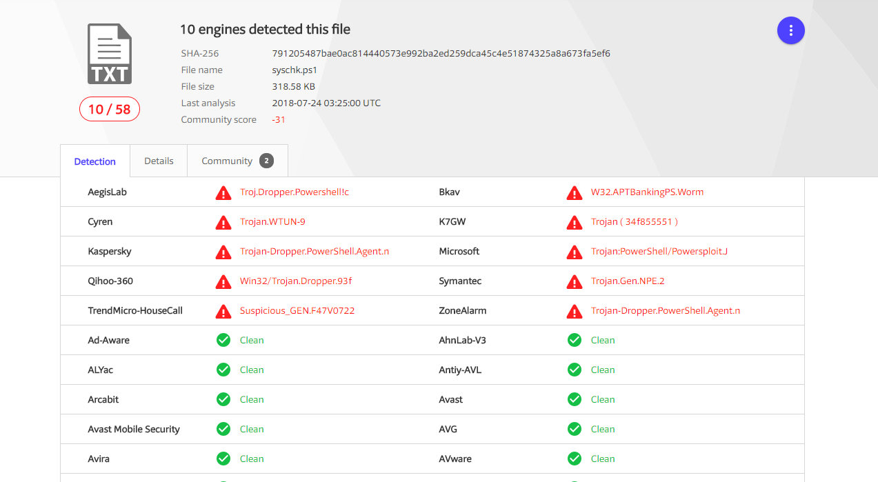
Task: Click the Microsoft detection warning icon
Action: coord(574,252)
